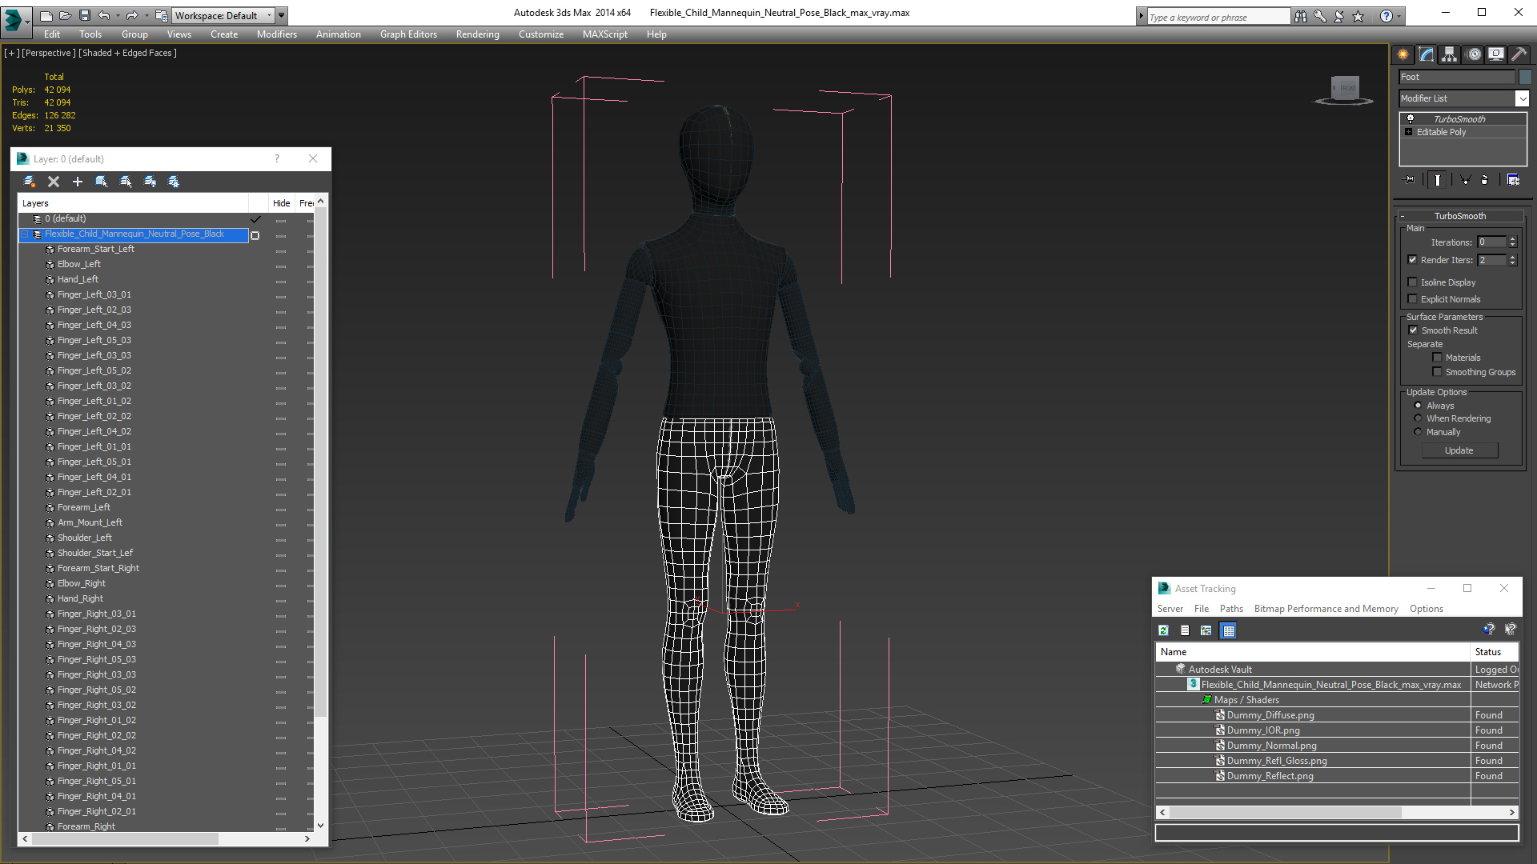The height and width of the screenshot is (864, 1537).
Task: Open the quick access toolbar customize arrow
Action: pyautogui.click(x=282, y=15)
